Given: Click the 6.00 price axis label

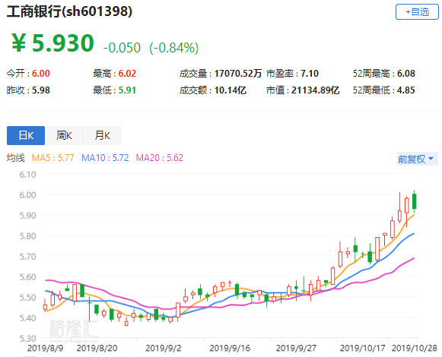Looking at the screenshot, I should [x=27, y=194].
